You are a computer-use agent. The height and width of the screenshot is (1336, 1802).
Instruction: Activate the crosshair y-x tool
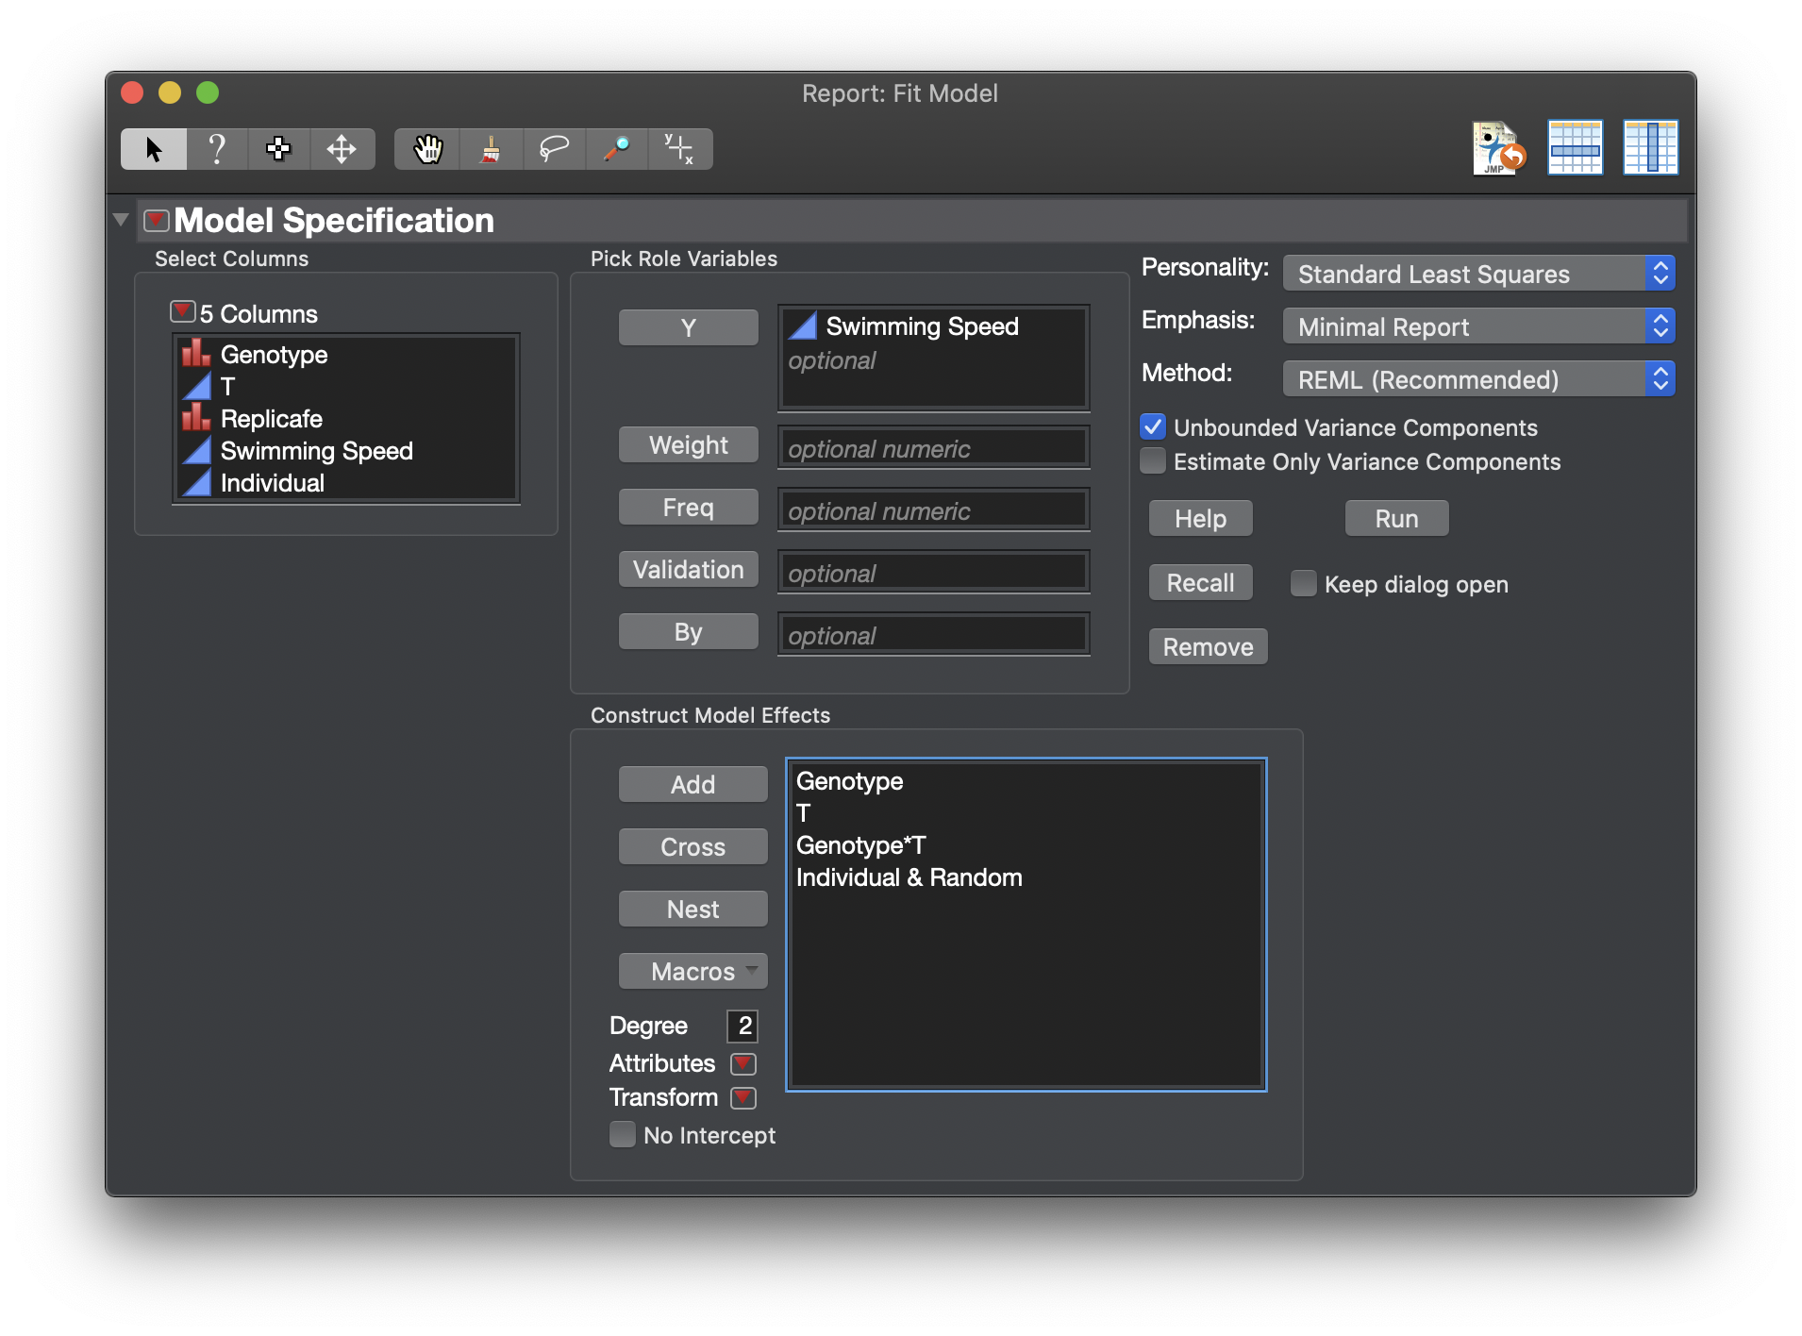(679, 148)
